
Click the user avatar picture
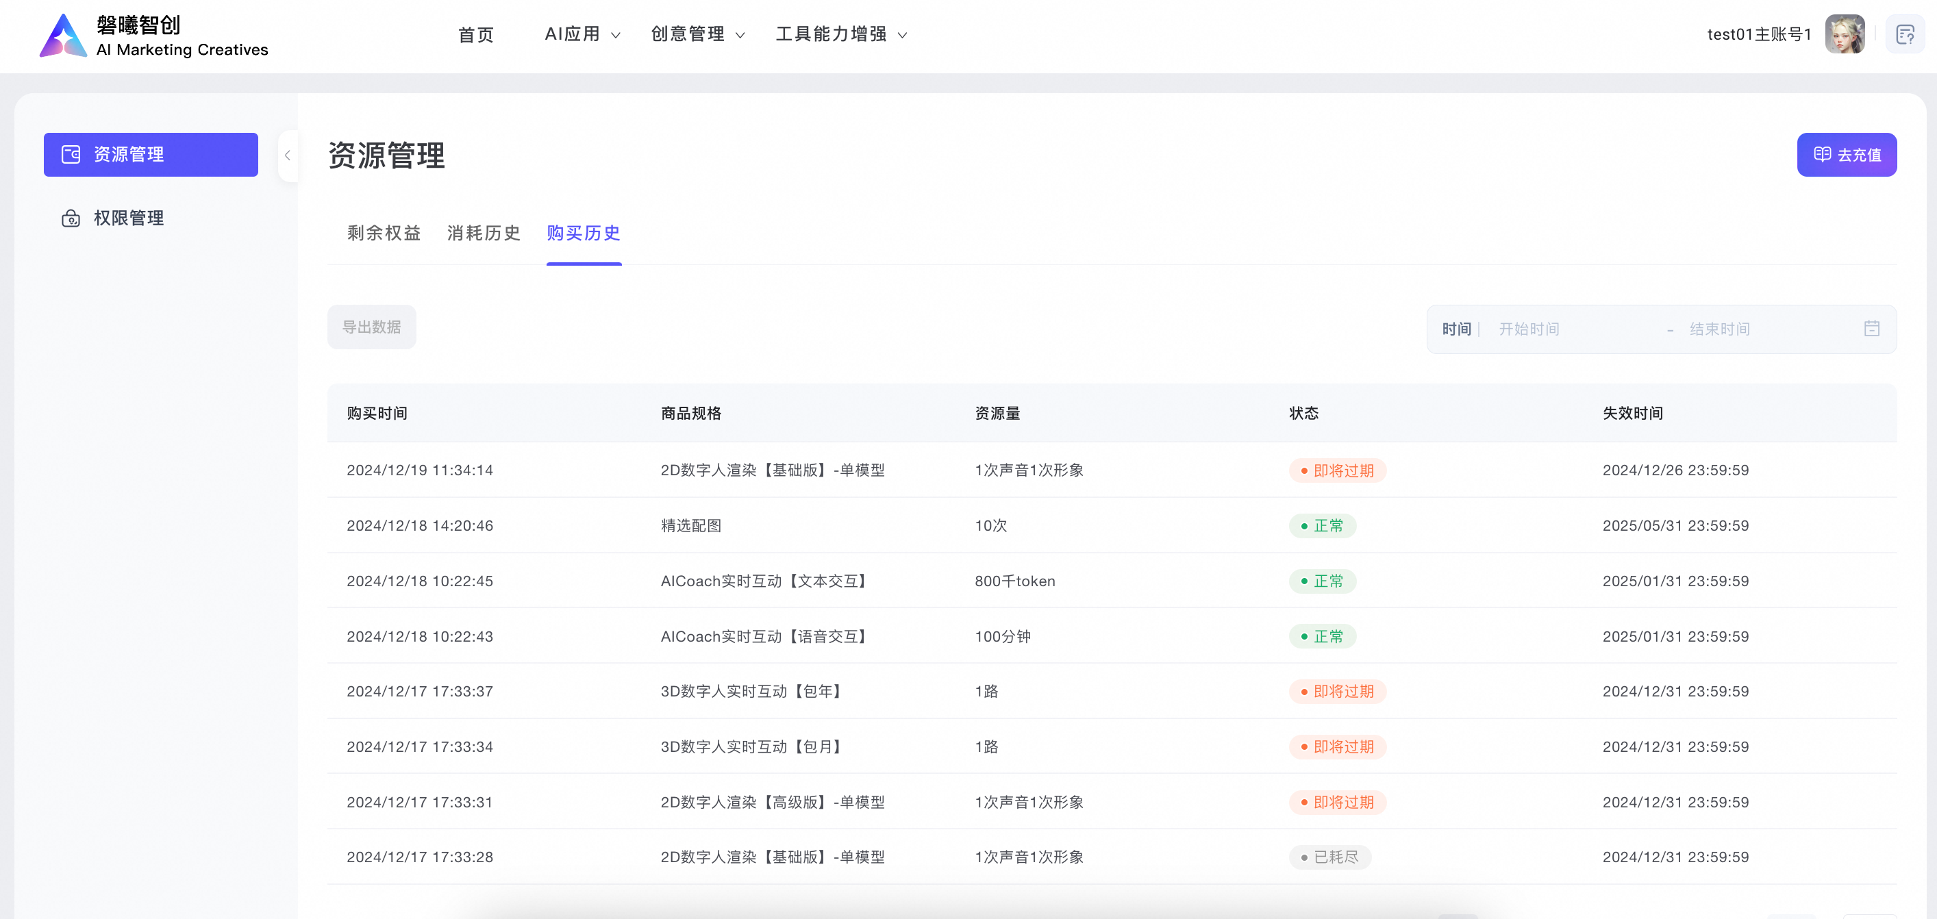[1845, 35]
